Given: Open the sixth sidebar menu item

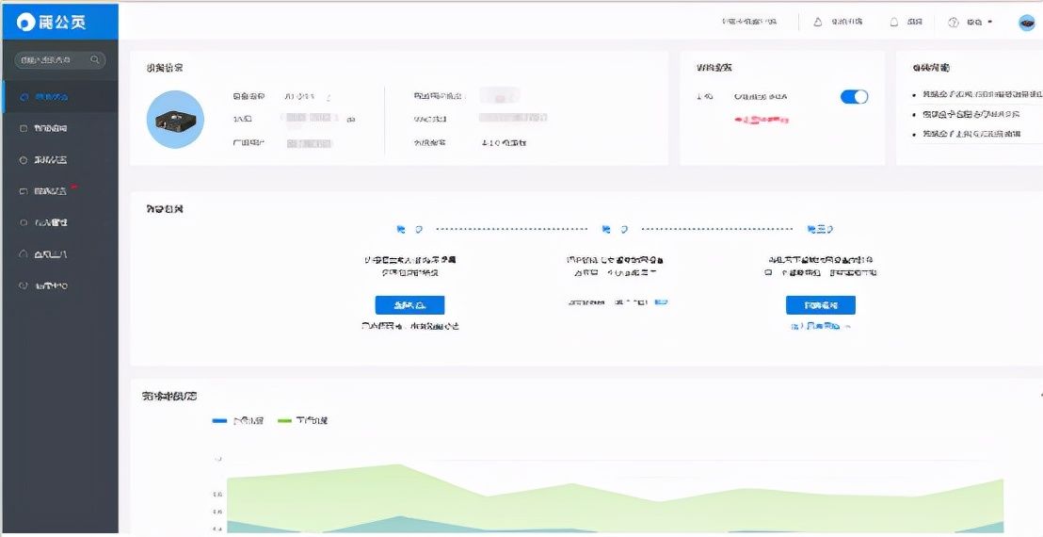Looking at the screenshot, I should [51, 254].
